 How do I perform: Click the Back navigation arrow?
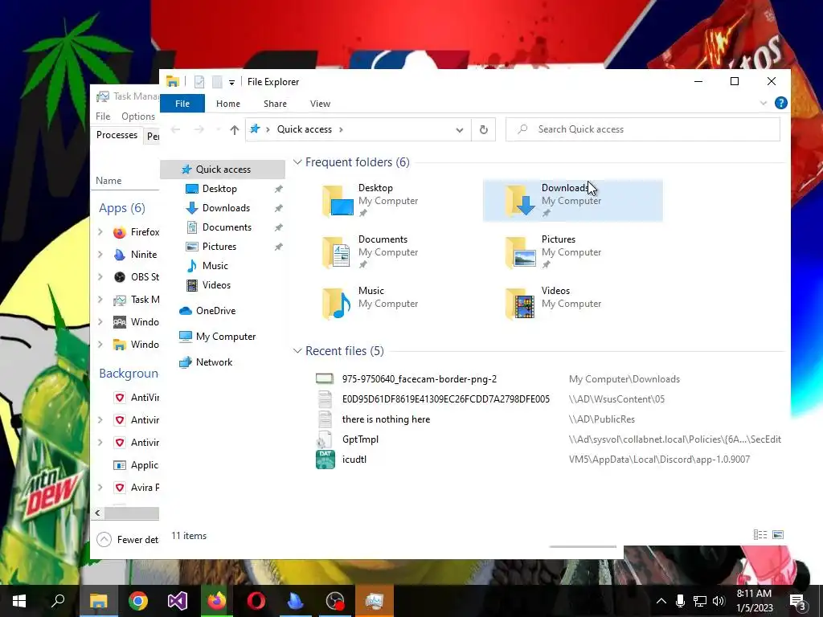pos(176,129)
